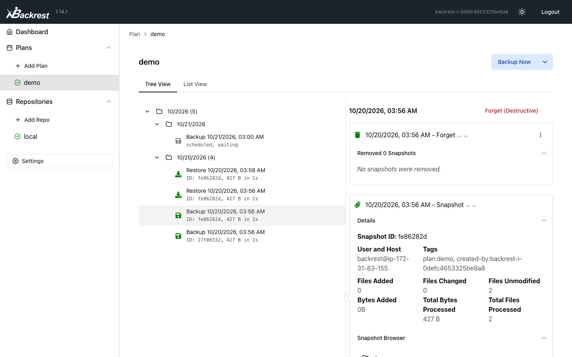This screenshot has width=572, height=357.
Task: Click the folder icon for 10/2026 (5)
Action: [159, 111]
